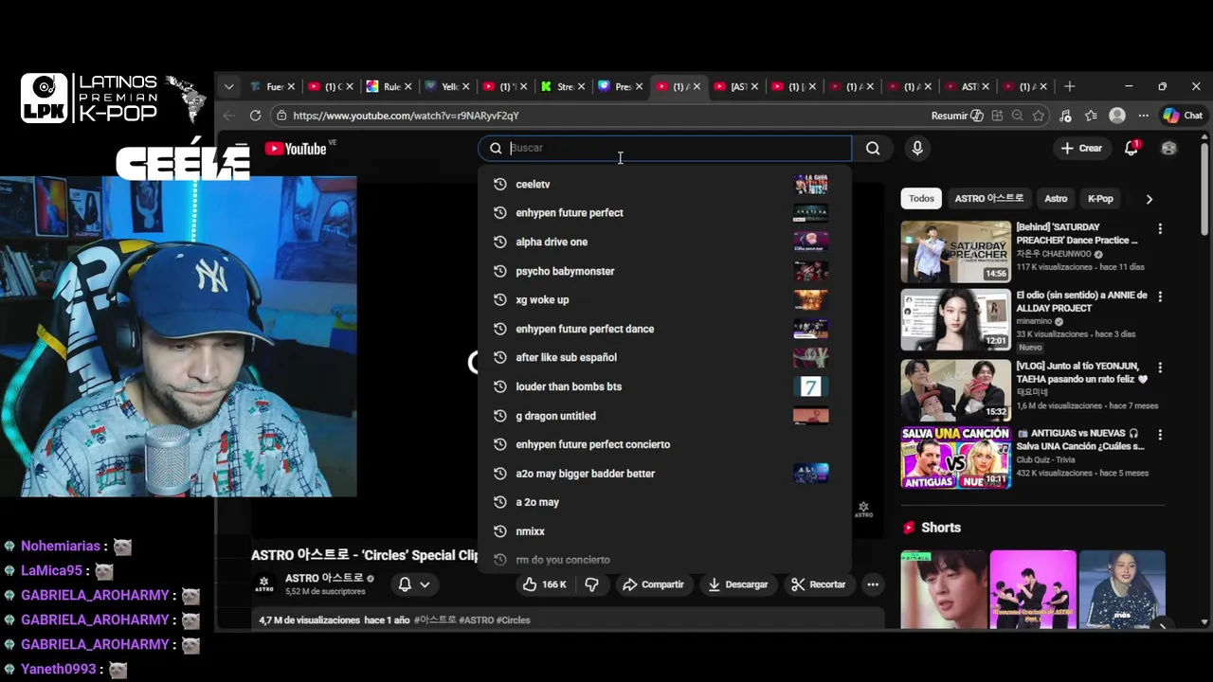The width and height of the screenshot is (1213, 682).
Task: Click the YouTube logo
Action: pos(296,149)
